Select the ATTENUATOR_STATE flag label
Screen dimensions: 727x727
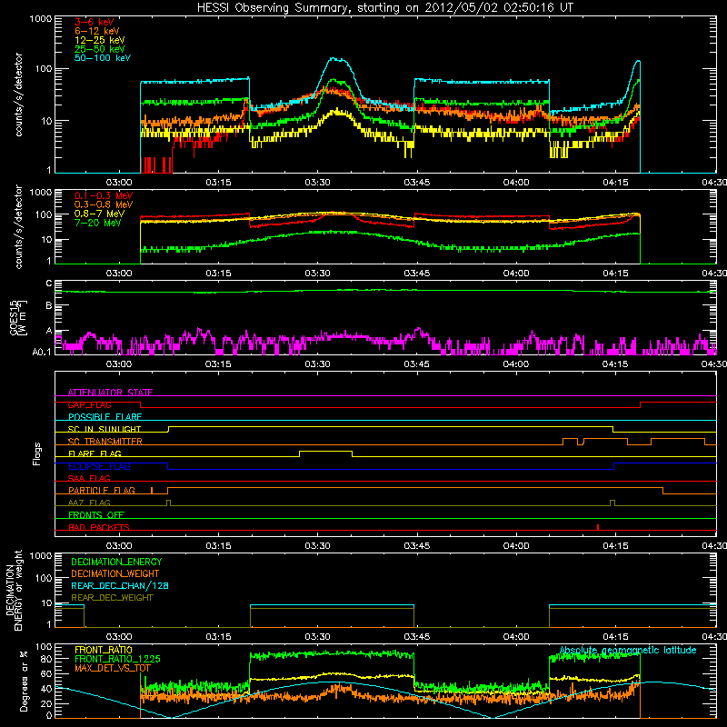point(110,393)
